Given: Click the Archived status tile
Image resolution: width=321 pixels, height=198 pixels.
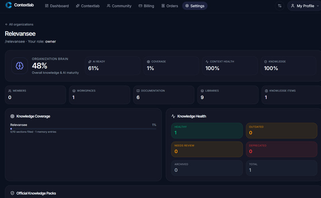Looking at the screenshot, I should 207,168.
